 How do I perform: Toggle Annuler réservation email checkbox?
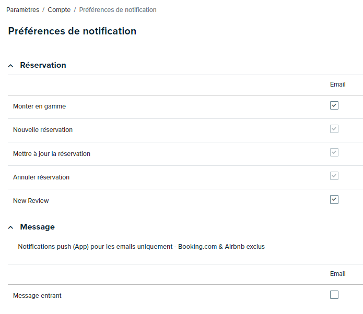click(334, 176)
